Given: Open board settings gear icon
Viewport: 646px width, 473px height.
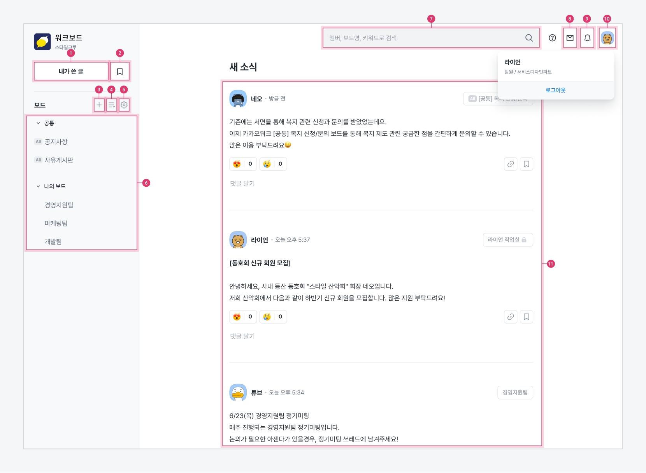Looking at the screenshot, I should pos(124,105).
